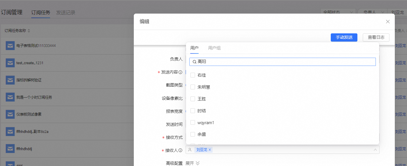This screenshot has height=166, width=407.
Task: Click mail icon beside 电子表格测试111333444
Action: [x=10, y=46]
